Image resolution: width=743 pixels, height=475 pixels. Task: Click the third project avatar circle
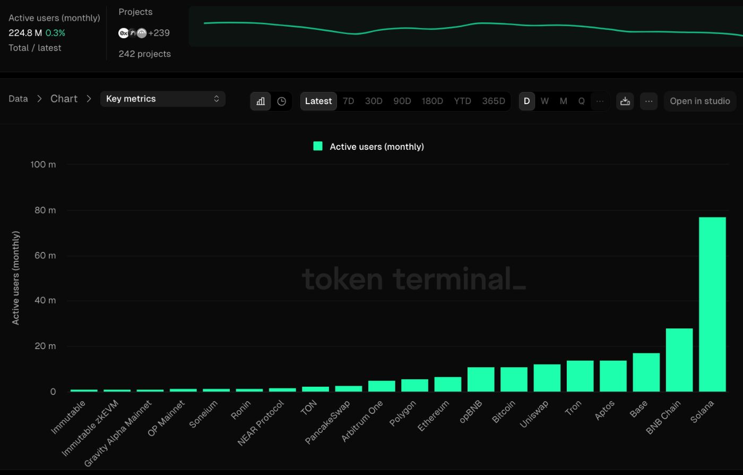point(141,32)
